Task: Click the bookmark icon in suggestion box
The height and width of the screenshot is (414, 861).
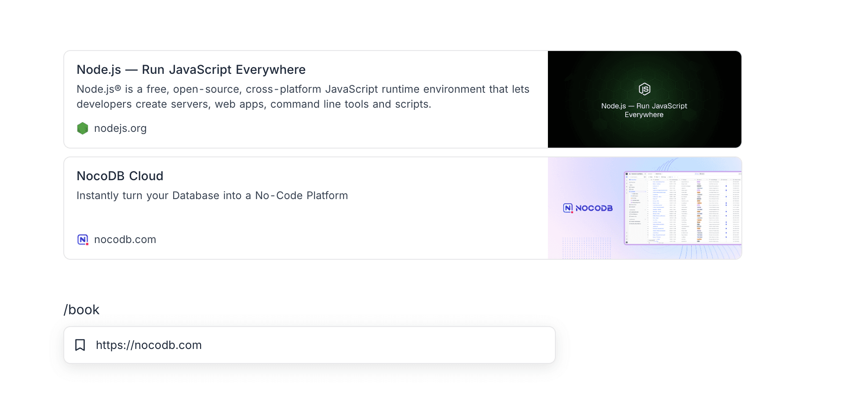Action: [x=80, y=345]
